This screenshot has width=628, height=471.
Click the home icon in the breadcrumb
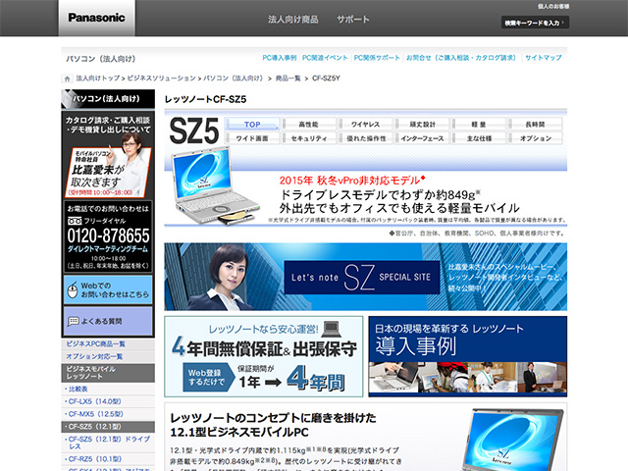[70, 77]
